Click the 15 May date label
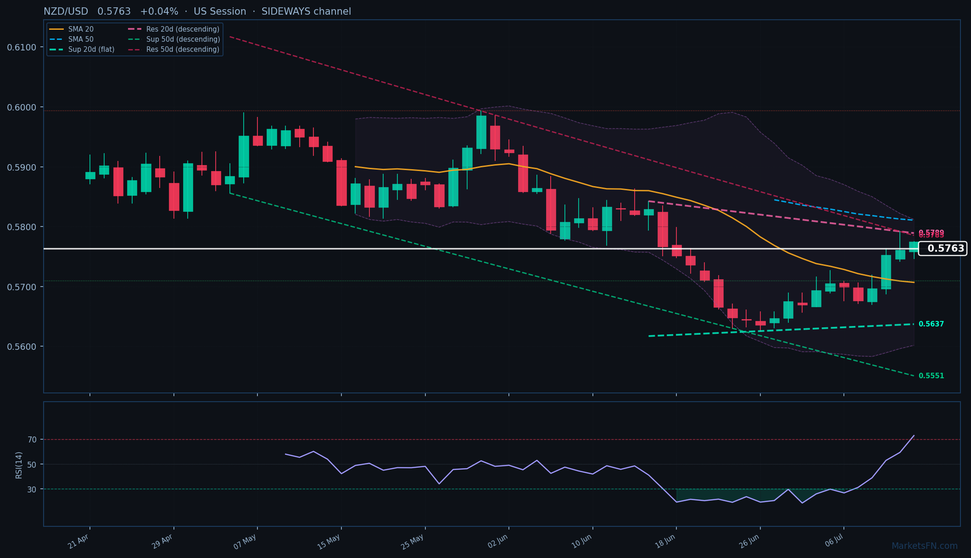The height and width of the screenshot is (558, 971). coord(329,541)
